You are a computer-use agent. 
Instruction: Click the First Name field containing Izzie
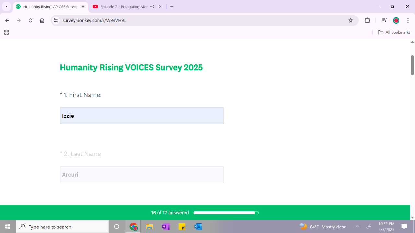tap(142, 116)
